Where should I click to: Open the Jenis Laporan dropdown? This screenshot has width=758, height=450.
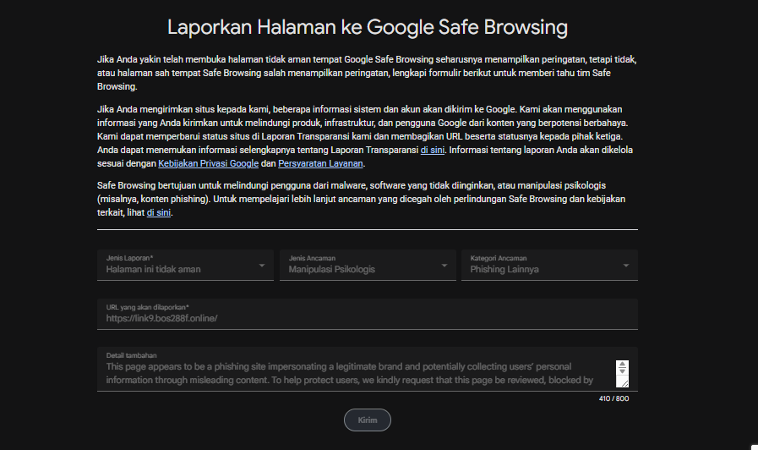(x=185, y=265)
